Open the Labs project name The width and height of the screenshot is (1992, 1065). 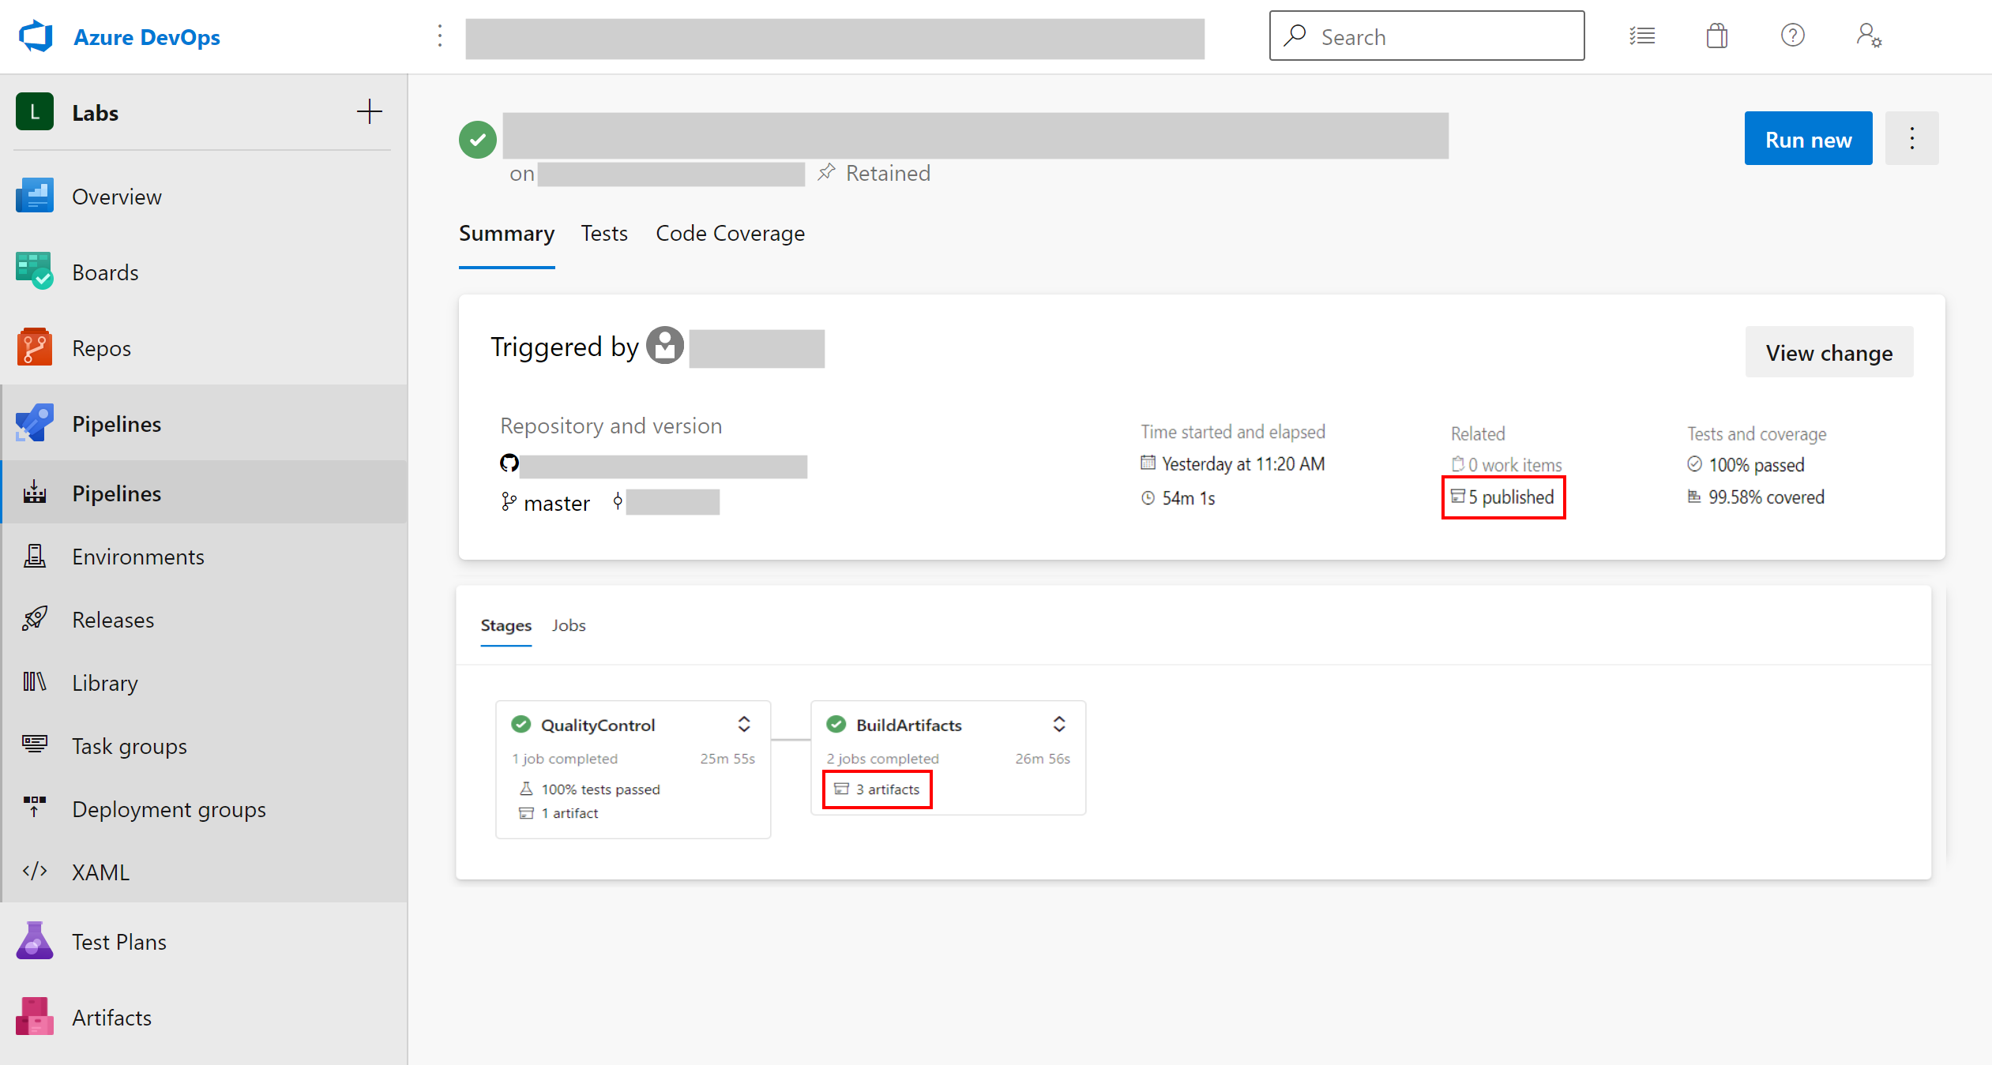click(96, 113)
